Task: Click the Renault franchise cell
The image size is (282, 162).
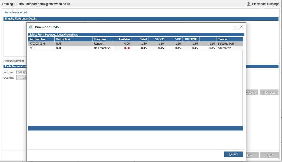Action: point(103,44)
